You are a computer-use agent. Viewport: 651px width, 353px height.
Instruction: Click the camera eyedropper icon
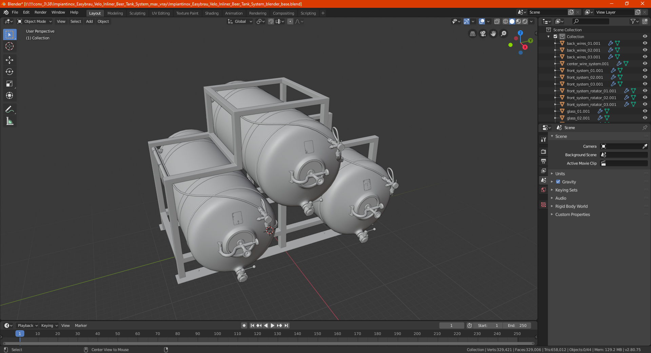tap(645, 146)
